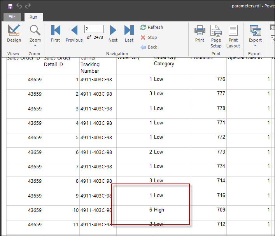Image resolution: width=275 pixels, height=236 pixels.
Task: Click the Design view icon
Action: 14,33
